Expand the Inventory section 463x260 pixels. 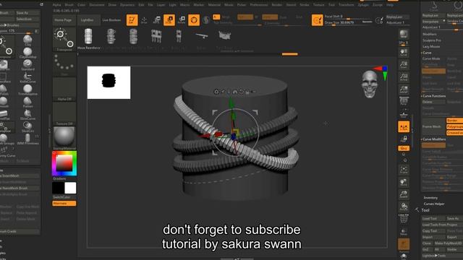430,198
